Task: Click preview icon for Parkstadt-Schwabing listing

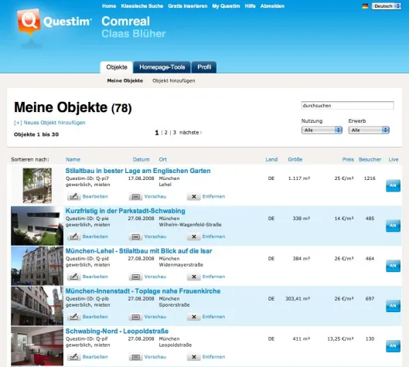Action: pos(135,236)
